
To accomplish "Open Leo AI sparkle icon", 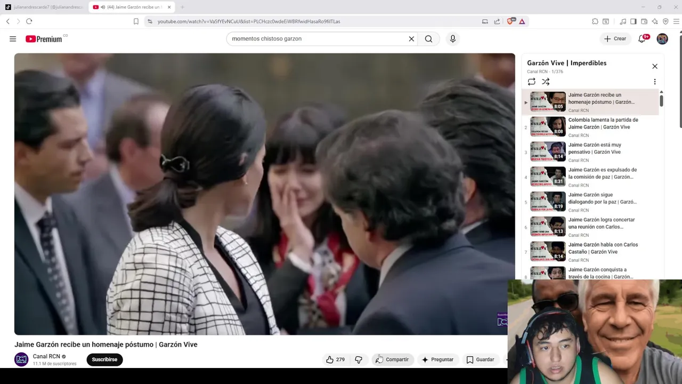I will [655, 21].
